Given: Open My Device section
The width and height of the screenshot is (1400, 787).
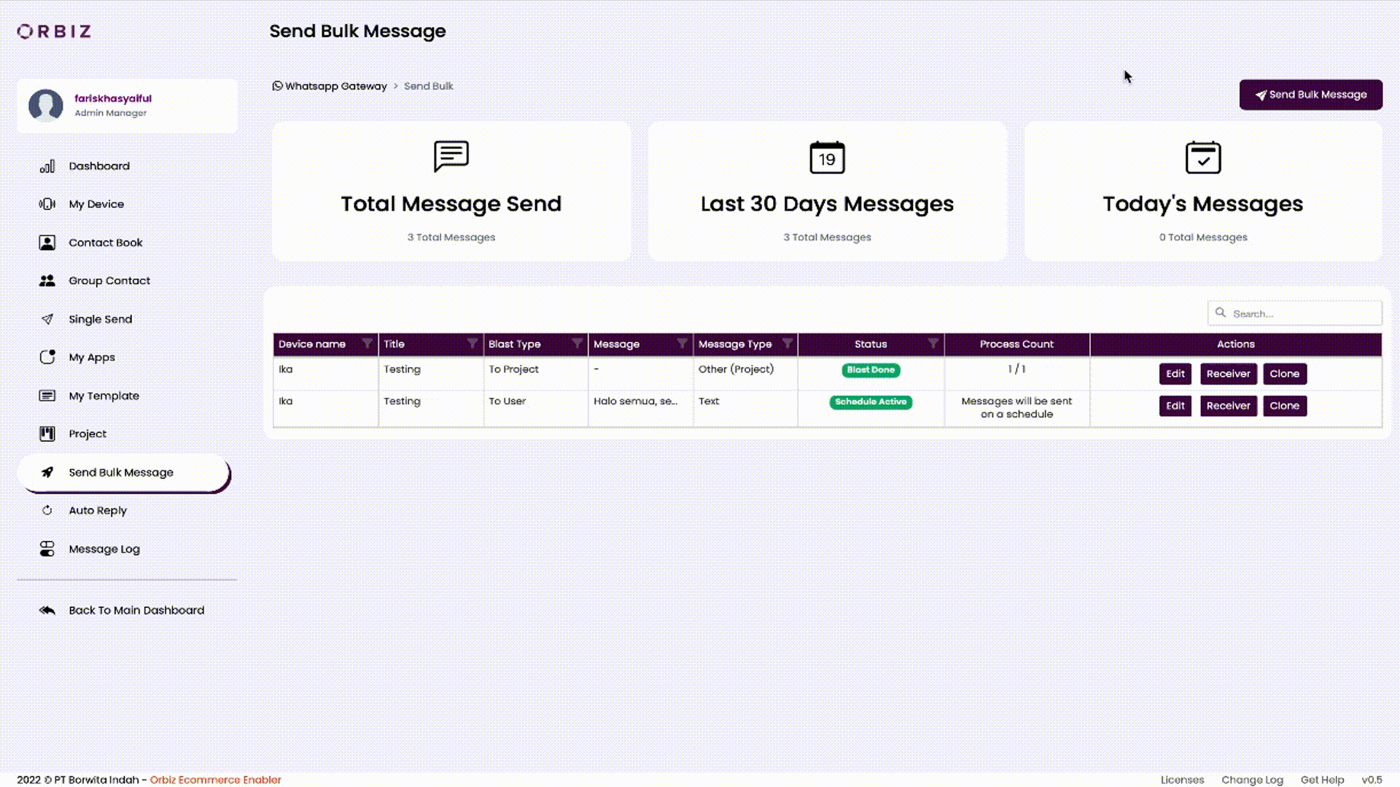Looking at the screenshot, I should 96,204.
